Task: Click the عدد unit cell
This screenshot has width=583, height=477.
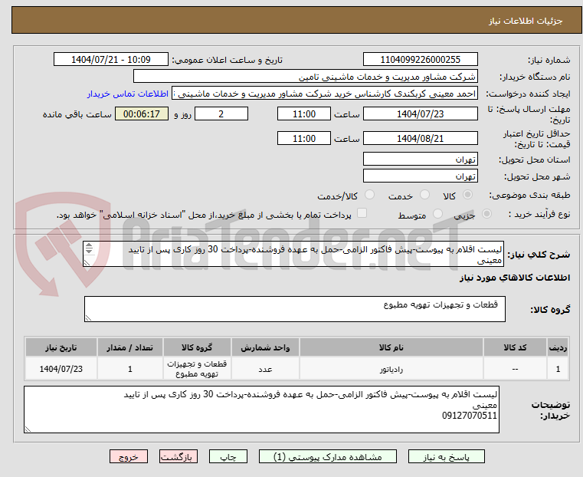Action: 265,369
